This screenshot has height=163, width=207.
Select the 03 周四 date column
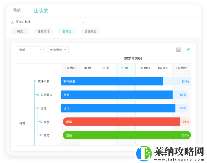coord(145,68)
